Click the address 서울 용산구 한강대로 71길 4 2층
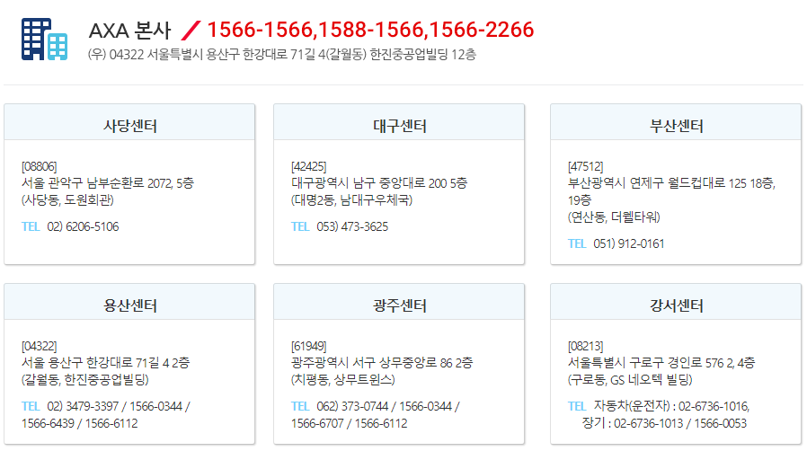This screenshot has width=807, height=451. [105, 363]
